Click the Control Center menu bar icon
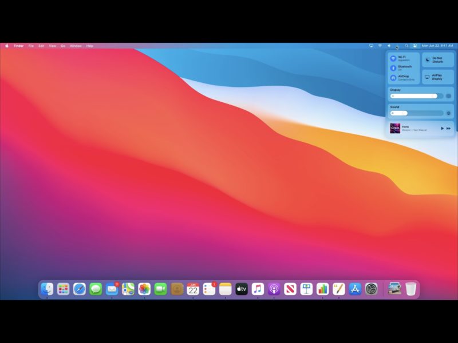Image resolution: width=458 pixels, height=343 pixels. point(414,46)
